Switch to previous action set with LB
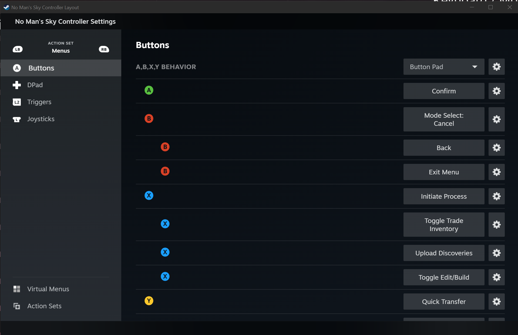 18,49
